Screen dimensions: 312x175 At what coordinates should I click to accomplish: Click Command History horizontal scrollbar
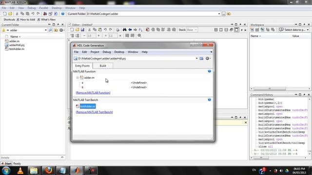click(261, 157)
